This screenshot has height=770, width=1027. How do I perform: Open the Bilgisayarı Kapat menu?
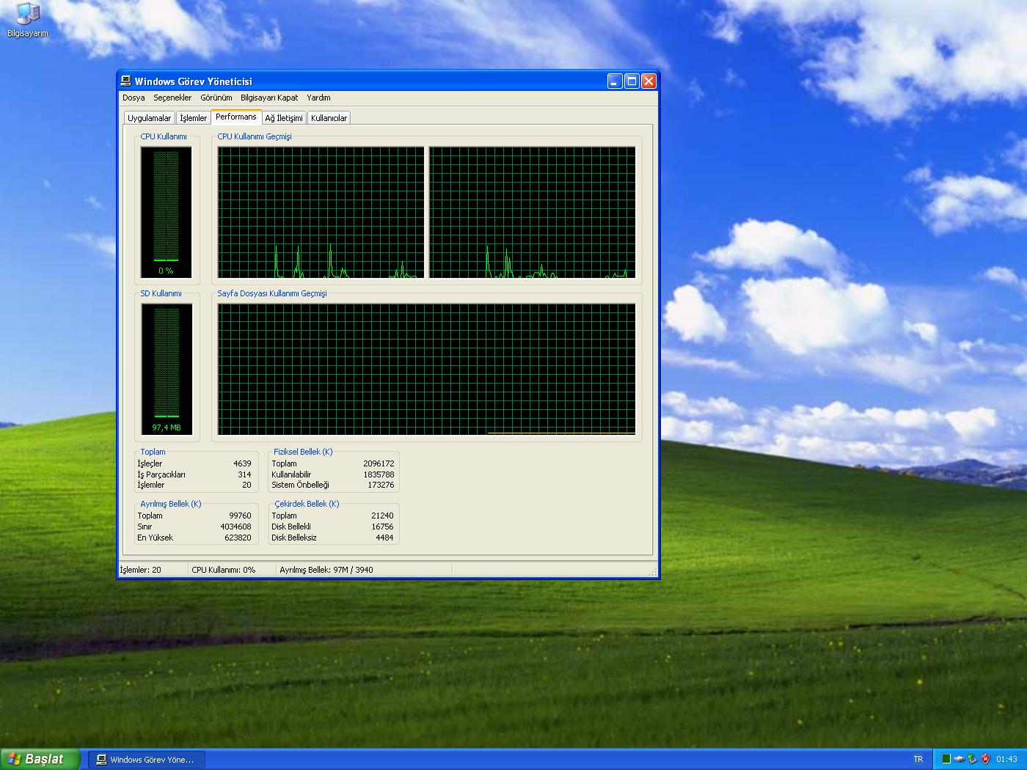[269, 98]
